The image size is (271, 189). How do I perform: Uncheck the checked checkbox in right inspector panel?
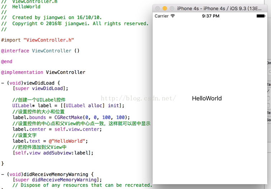click(268, 91)
